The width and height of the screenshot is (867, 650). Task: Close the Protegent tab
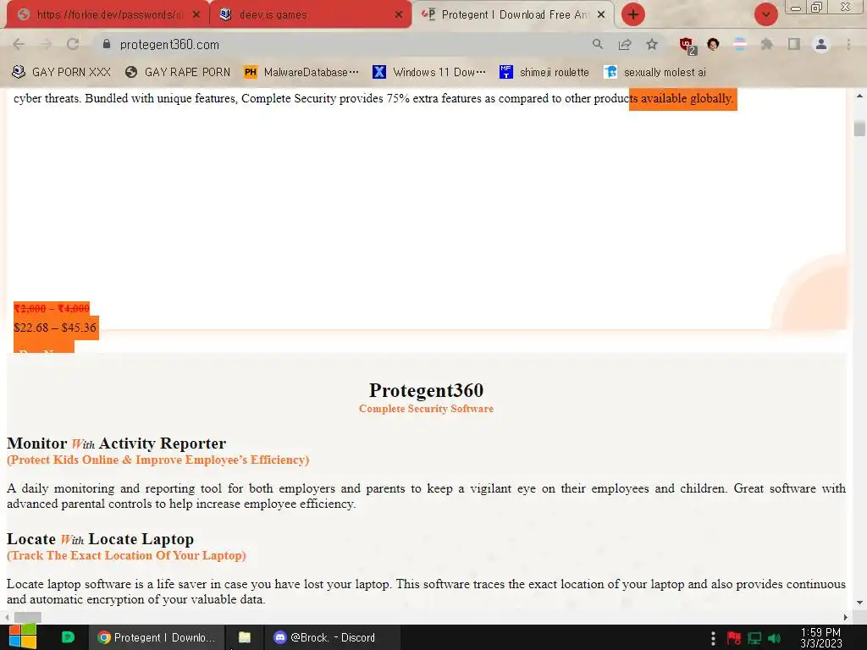pyautogui.click(x=601, y=15)
